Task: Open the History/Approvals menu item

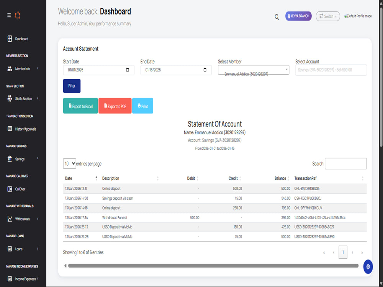Action: (26, 129)
